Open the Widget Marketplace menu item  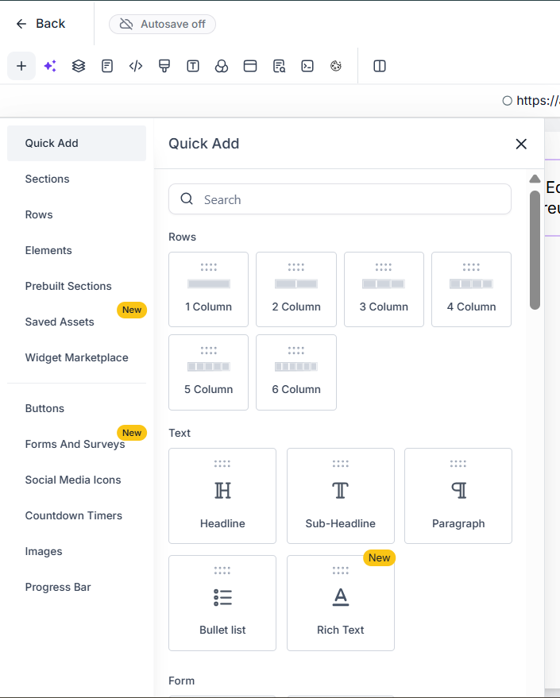pos(76,357)
